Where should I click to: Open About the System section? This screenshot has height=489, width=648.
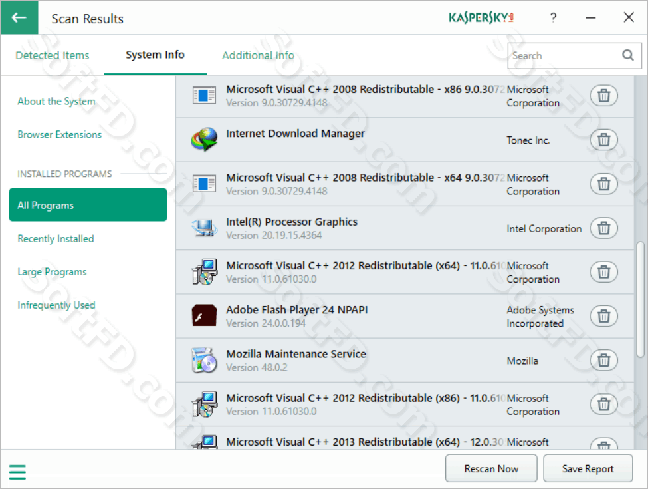56,101
